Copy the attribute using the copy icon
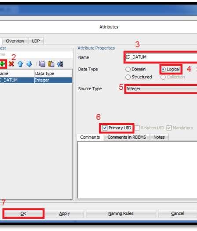The image size is (197, 231). point(42,64)
